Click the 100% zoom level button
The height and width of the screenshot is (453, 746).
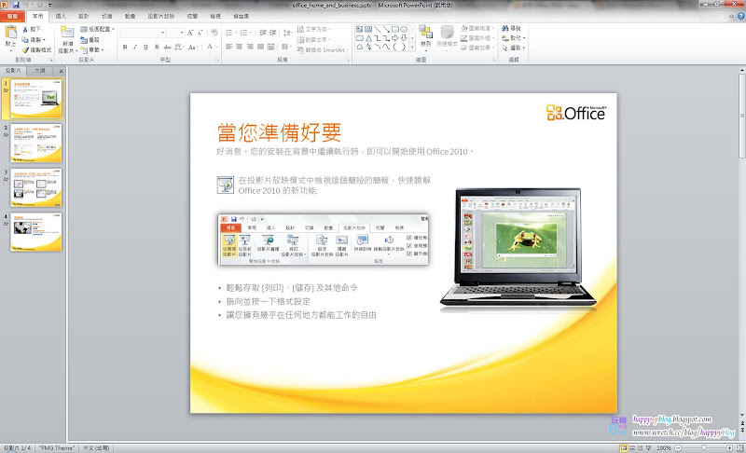(x=664, y=447)
